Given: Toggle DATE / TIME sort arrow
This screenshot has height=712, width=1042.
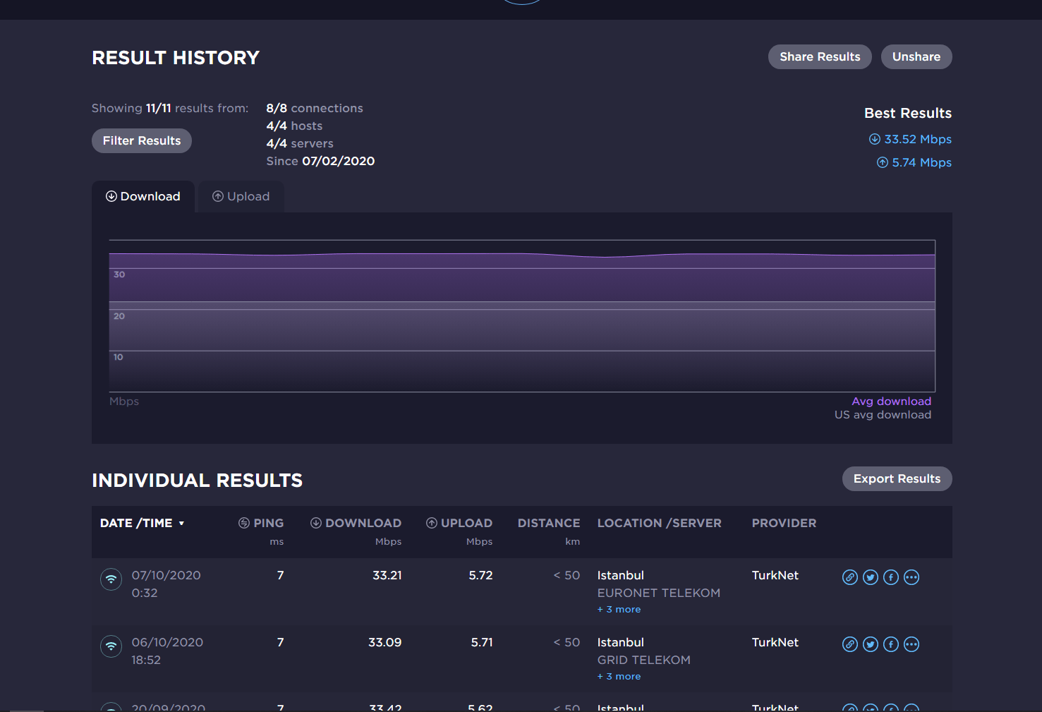Looking at the screenshot, I should pos(181,524).
